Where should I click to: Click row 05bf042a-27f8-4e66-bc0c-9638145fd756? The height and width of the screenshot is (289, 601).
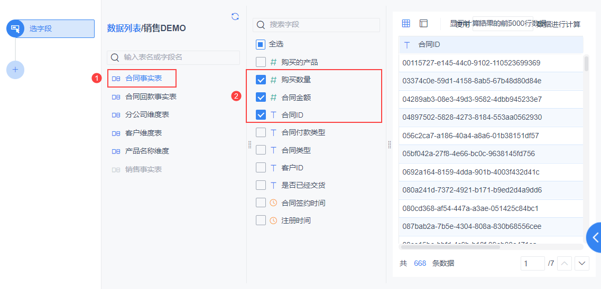[x=491, y=153]
